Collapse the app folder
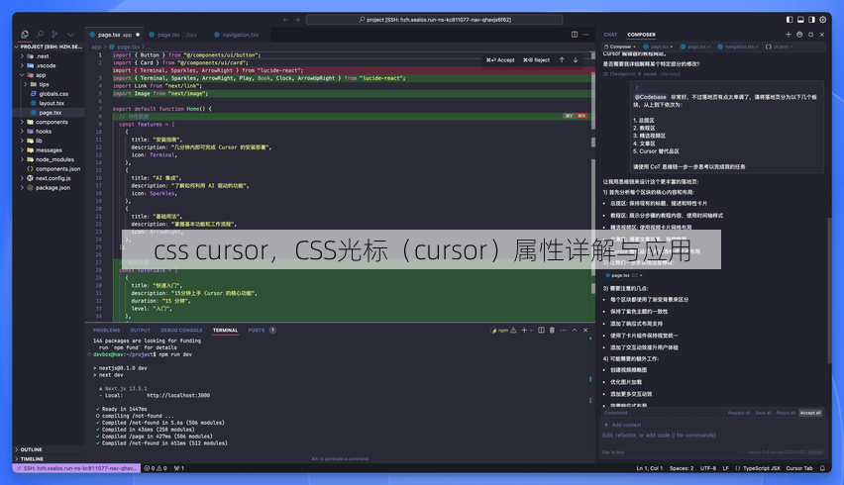 [x=50, y=75]
